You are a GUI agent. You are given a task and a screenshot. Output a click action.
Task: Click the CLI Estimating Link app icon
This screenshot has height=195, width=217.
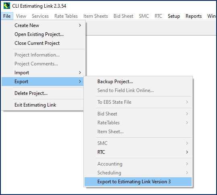point(7,6)
